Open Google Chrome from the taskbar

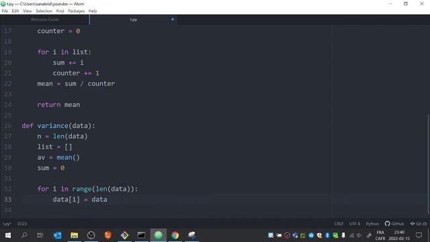175,235
